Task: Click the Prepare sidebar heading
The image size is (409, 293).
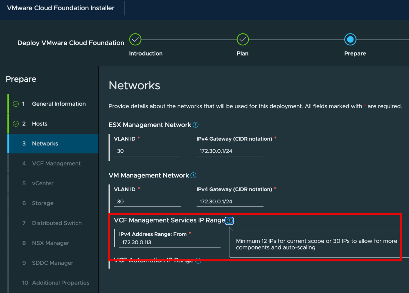Action: [x=21, y=79]
